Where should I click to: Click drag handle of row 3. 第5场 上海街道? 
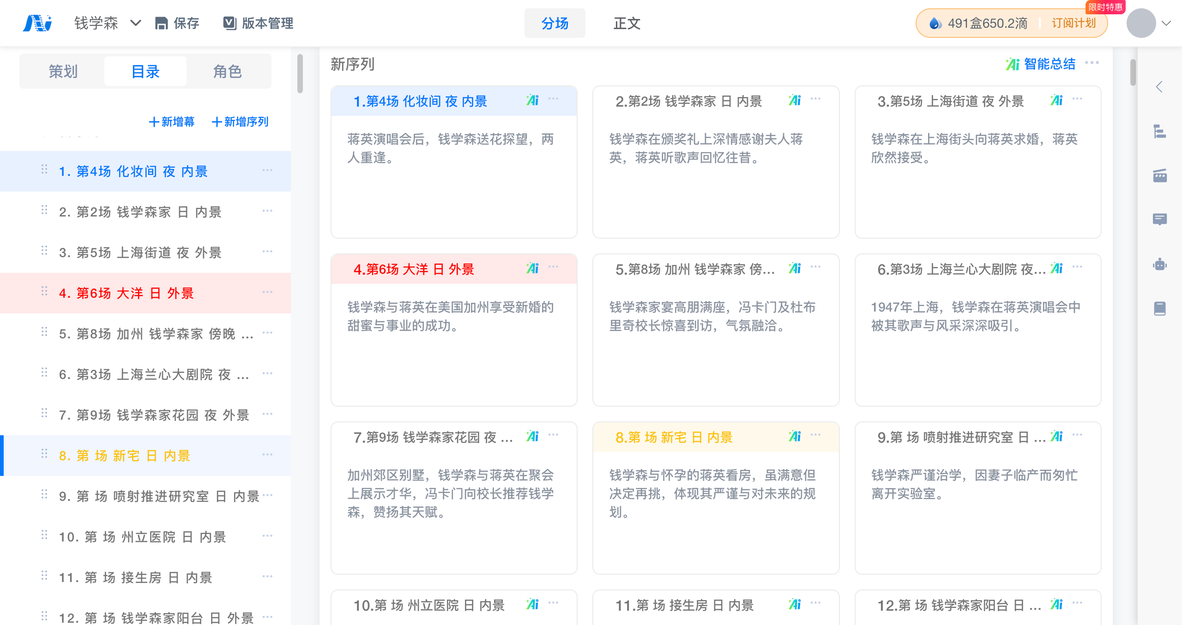pos(44,251)
